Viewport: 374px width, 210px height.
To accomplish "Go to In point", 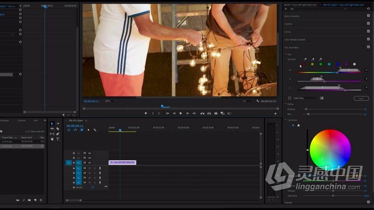I will click(168, 114).
